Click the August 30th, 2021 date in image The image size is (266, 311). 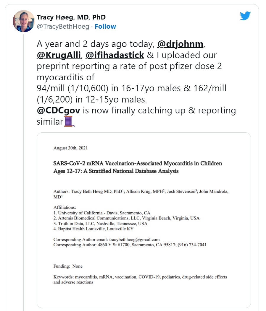(70, 148)
